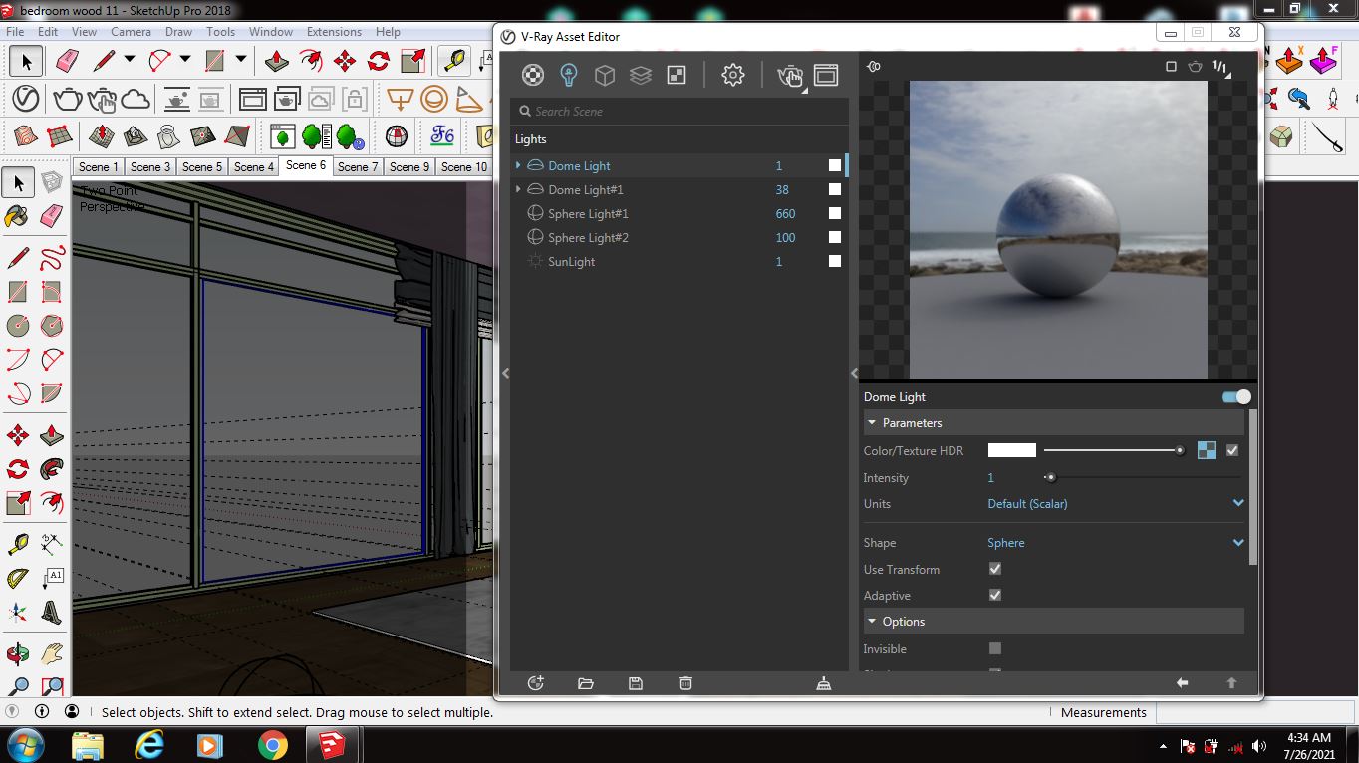Open Render Elements category in Asset Editor
The width and height of the screenshot is (1359, 763).
[x=641, y=75]
